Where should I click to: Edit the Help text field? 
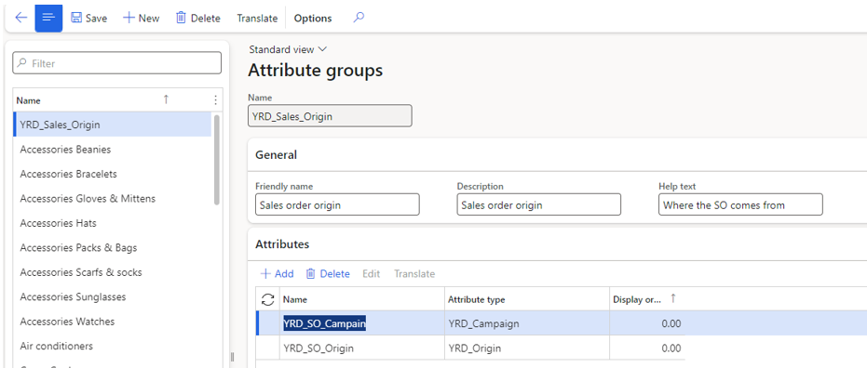pyautogui.click(x=740, y=204)
